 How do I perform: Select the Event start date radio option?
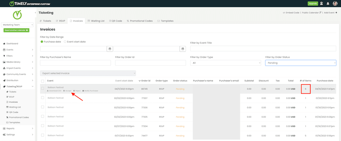[x=65, y=42]
